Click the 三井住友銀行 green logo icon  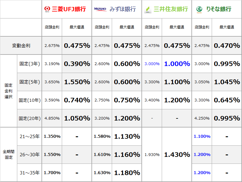coord(148,10)
